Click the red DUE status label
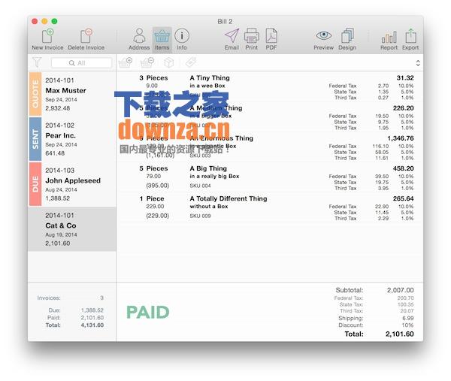The height and width of the screenshot is (381, 451). 35,184
